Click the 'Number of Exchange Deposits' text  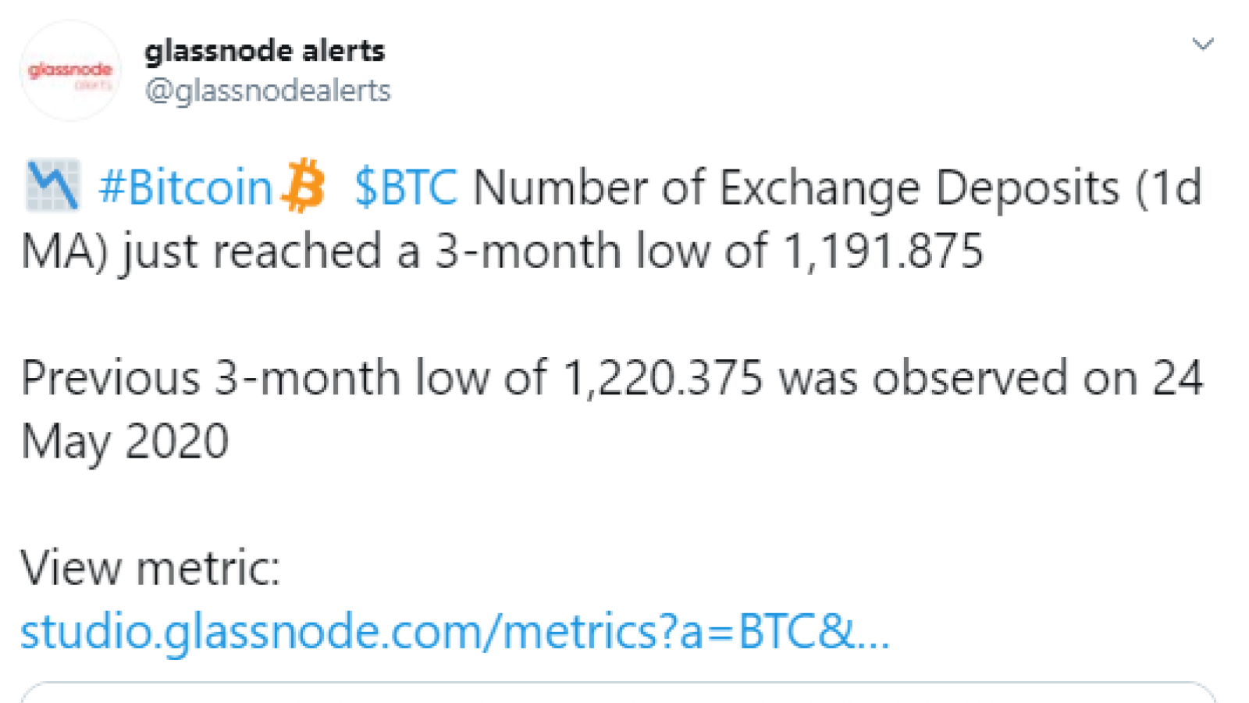(797, 188)
